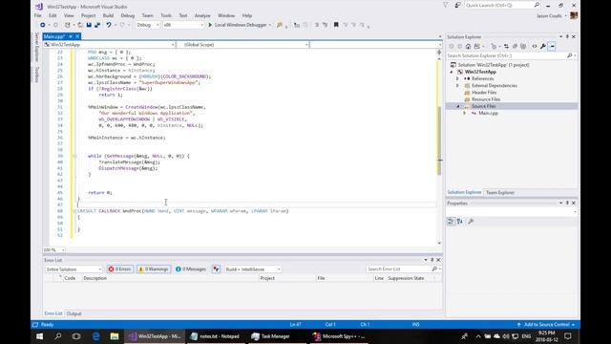Open the (Global Scope) dropdown

pyautogui.click(x=242, y=45)
